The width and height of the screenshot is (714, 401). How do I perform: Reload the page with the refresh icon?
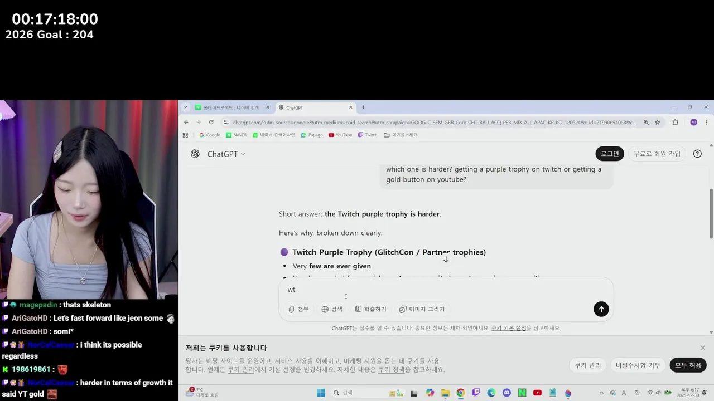tap(211, 122)
